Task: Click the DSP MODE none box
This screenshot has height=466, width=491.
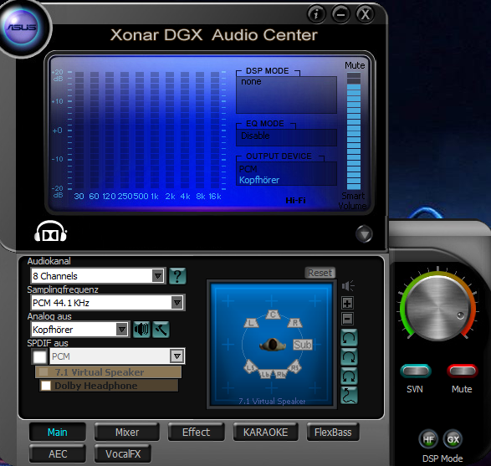Action: [x=287, y=95]
